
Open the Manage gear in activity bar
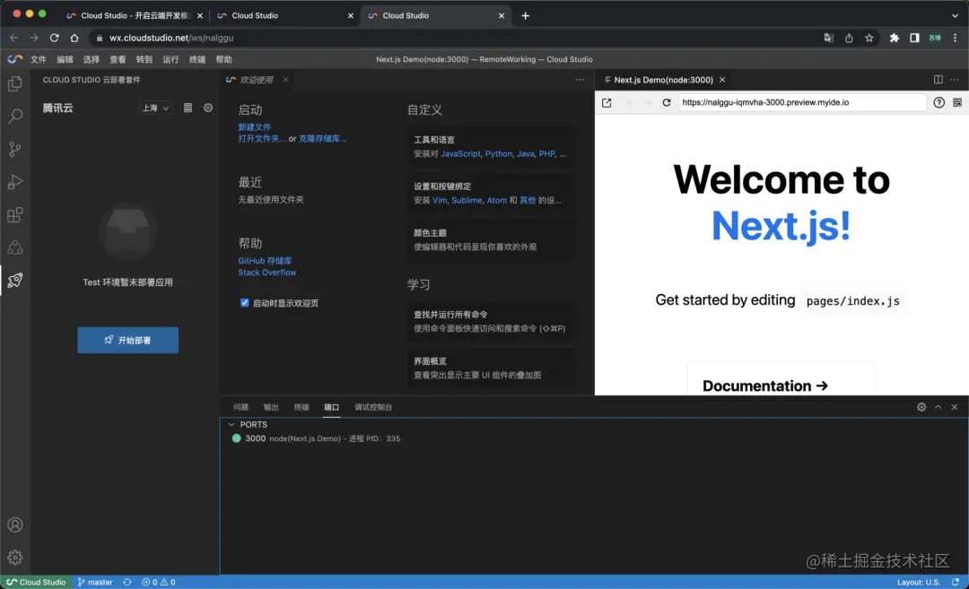click(x=15, y=558)
